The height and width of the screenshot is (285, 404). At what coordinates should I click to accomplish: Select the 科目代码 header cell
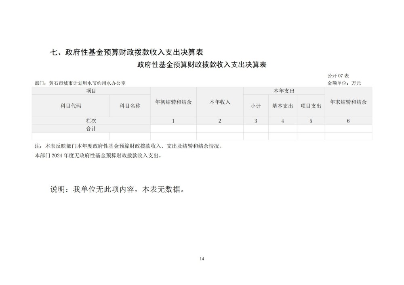coord(71,106)
